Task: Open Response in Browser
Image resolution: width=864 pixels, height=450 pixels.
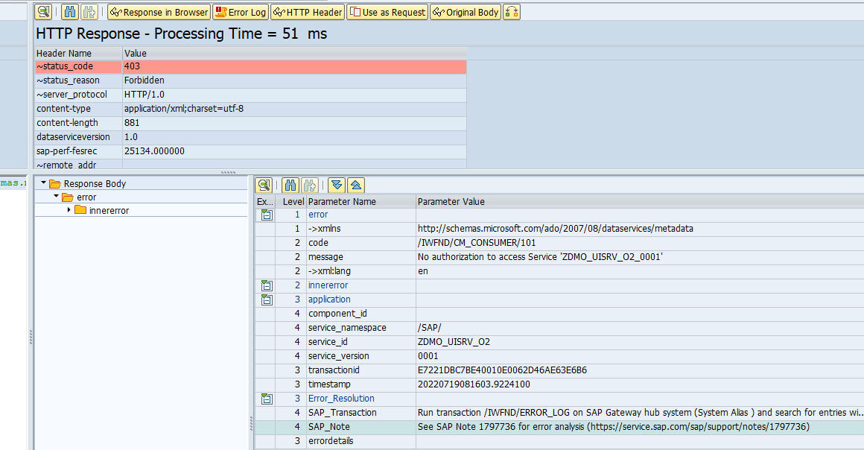Action: point(159,12)
